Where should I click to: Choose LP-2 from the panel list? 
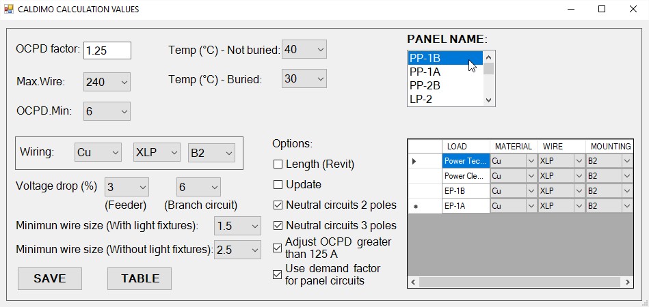pyautogui.click(x=445, y=99)
